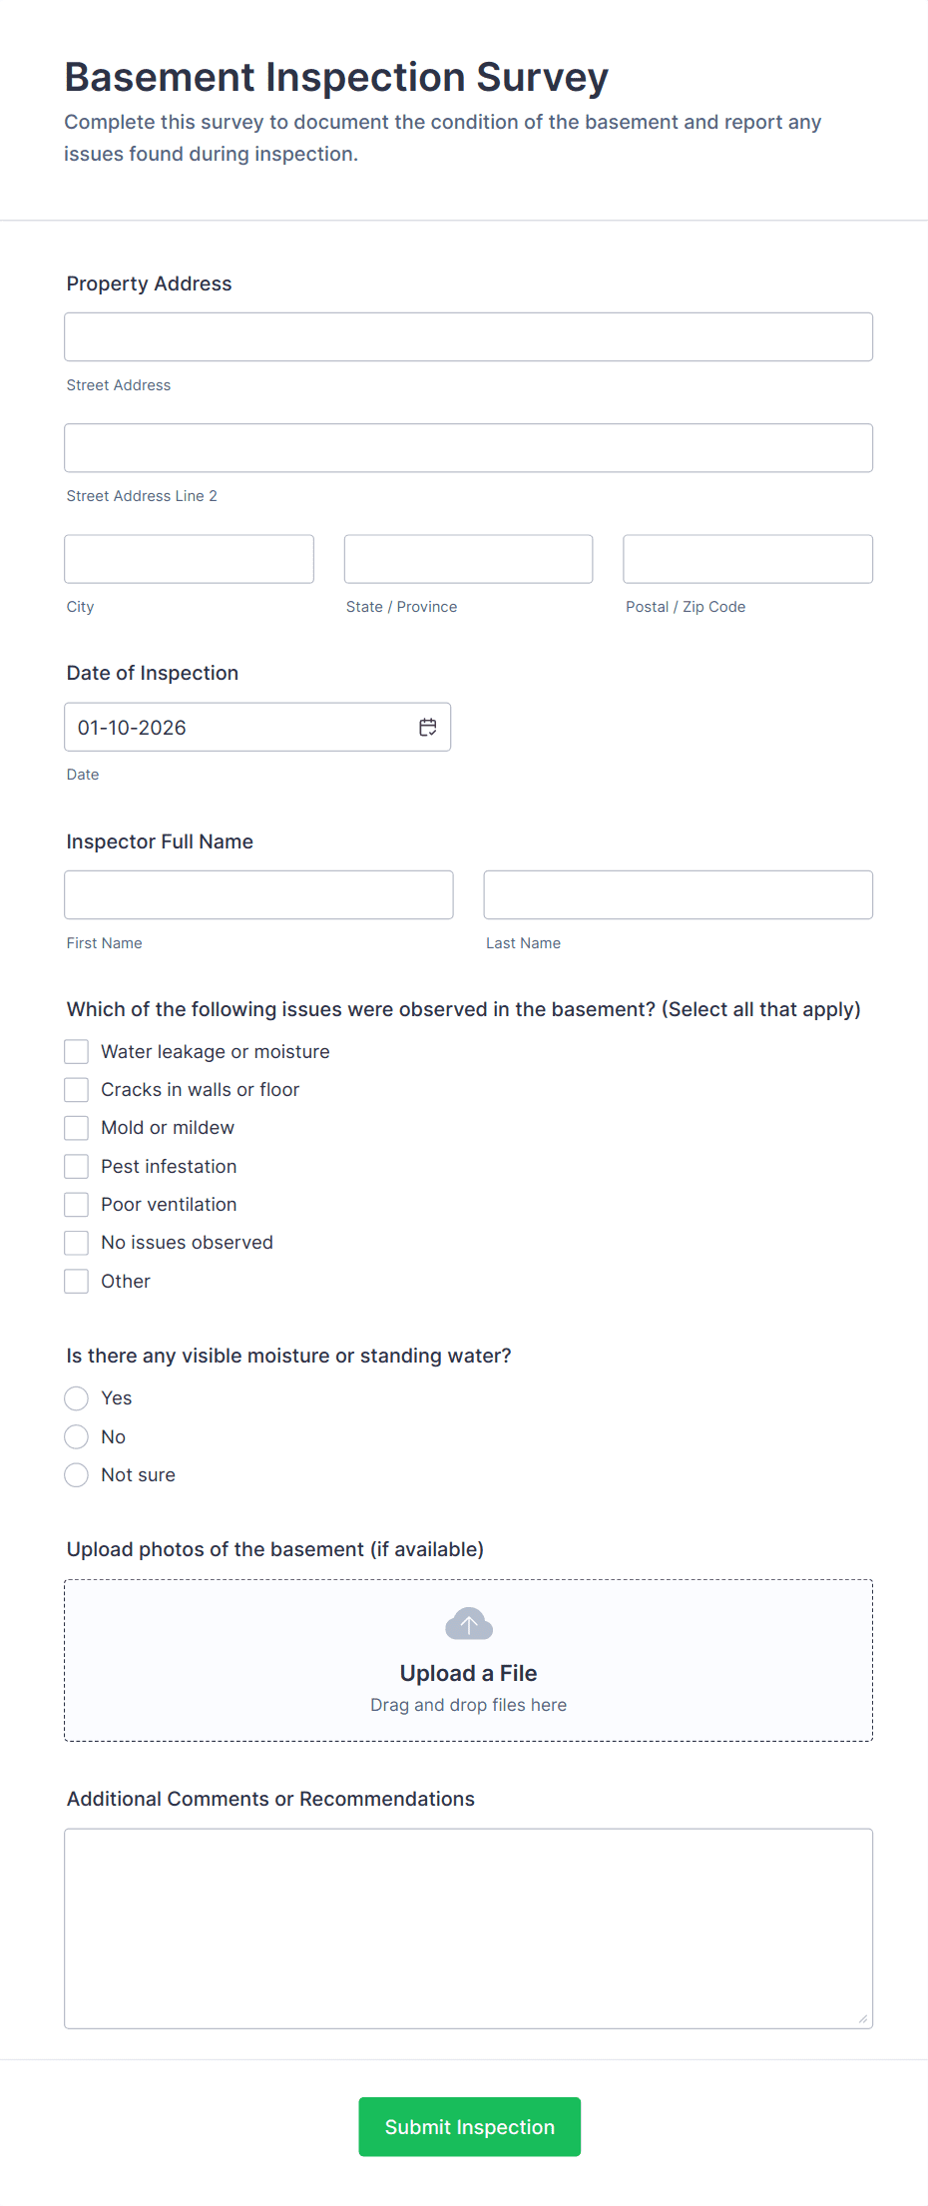928x2206 pixels.
Task: Enable the Pest infestation checkbox
Action: pyautogui.click(x=77, y=1167)
